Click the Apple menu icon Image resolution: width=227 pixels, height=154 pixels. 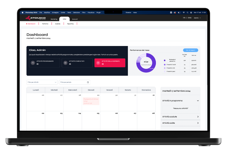click(23, 12)
